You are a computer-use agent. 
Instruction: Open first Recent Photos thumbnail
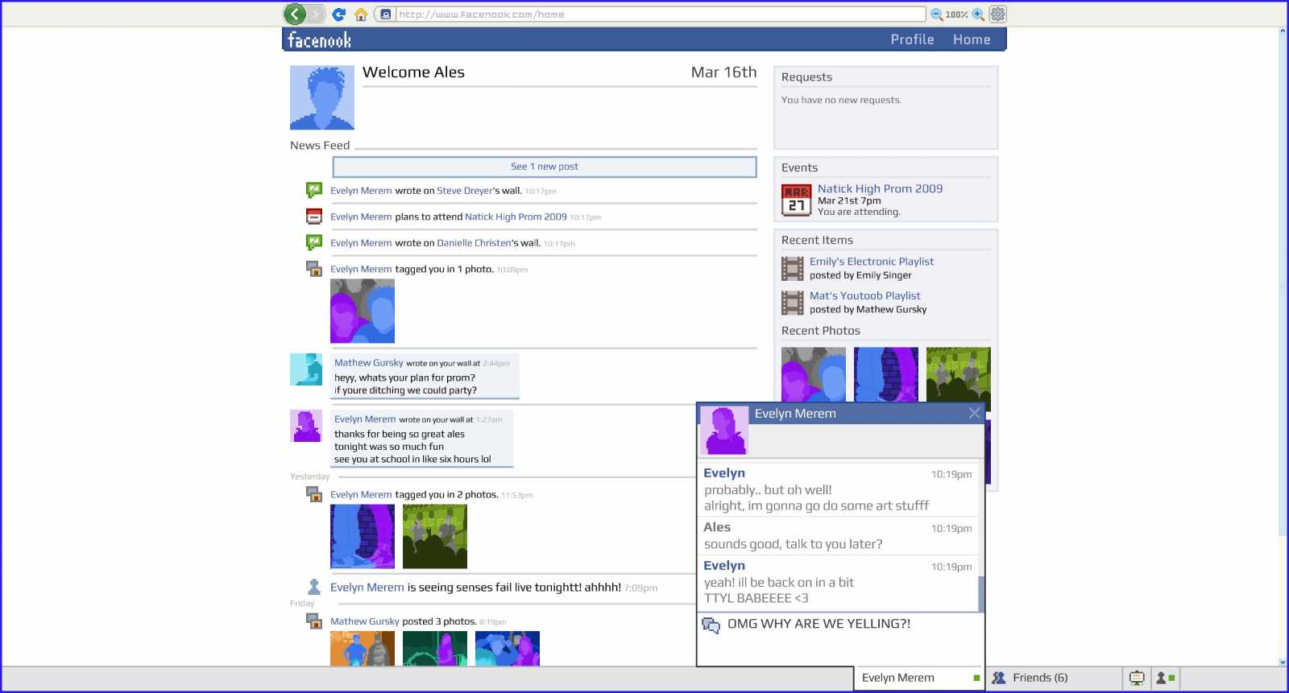814,375
